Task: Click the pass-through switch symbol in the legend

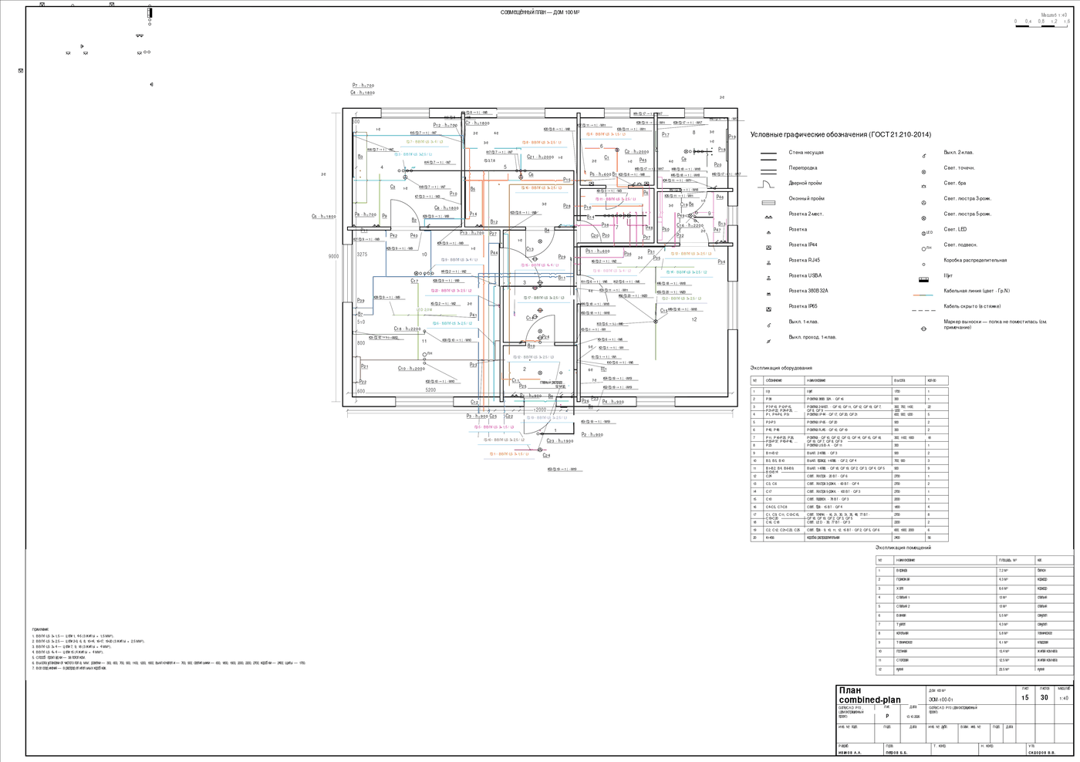Action: tap(768, 340)
